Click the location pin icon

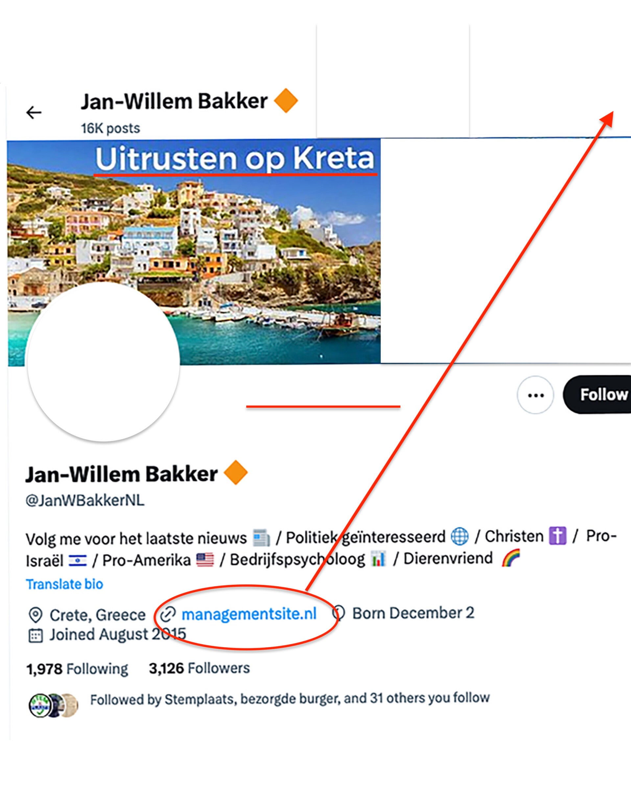click(x=35, y=615)
